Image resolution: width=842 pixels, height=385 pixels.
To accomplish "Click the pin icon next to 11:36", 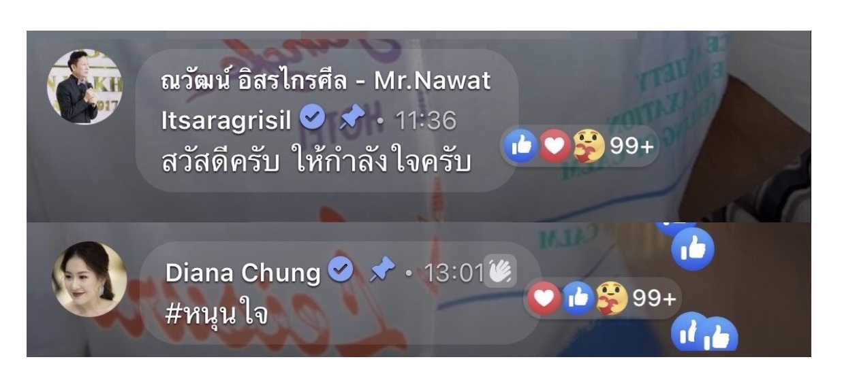I will pyautogui.click(x=352, y=120).
